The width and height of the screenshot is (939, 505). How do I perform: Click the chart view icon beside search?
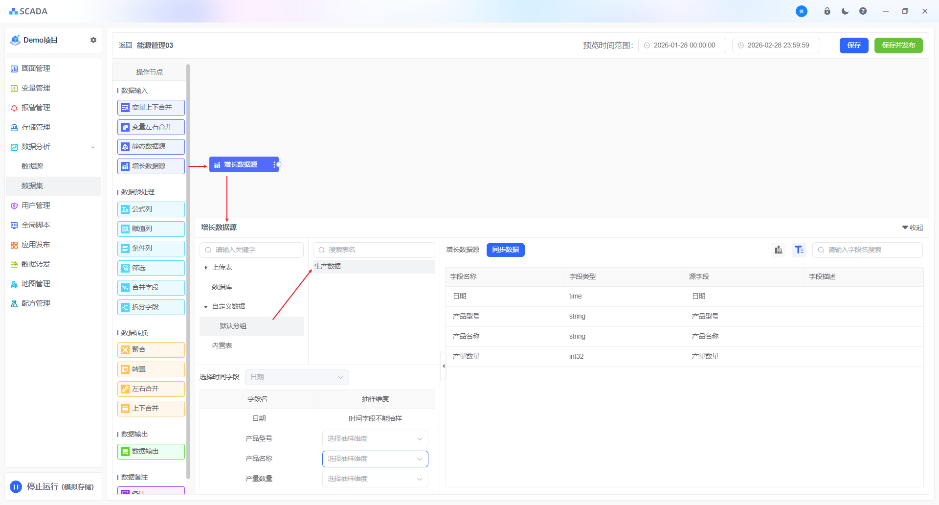pos(779,250)
